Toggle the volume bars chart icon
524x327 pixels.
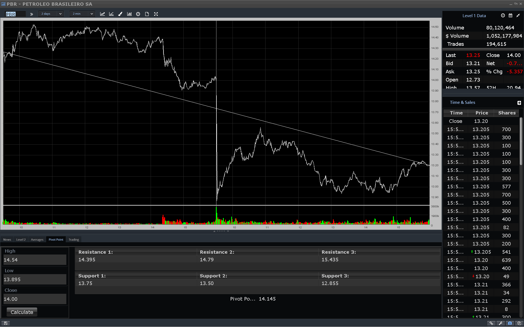(129, 14)
